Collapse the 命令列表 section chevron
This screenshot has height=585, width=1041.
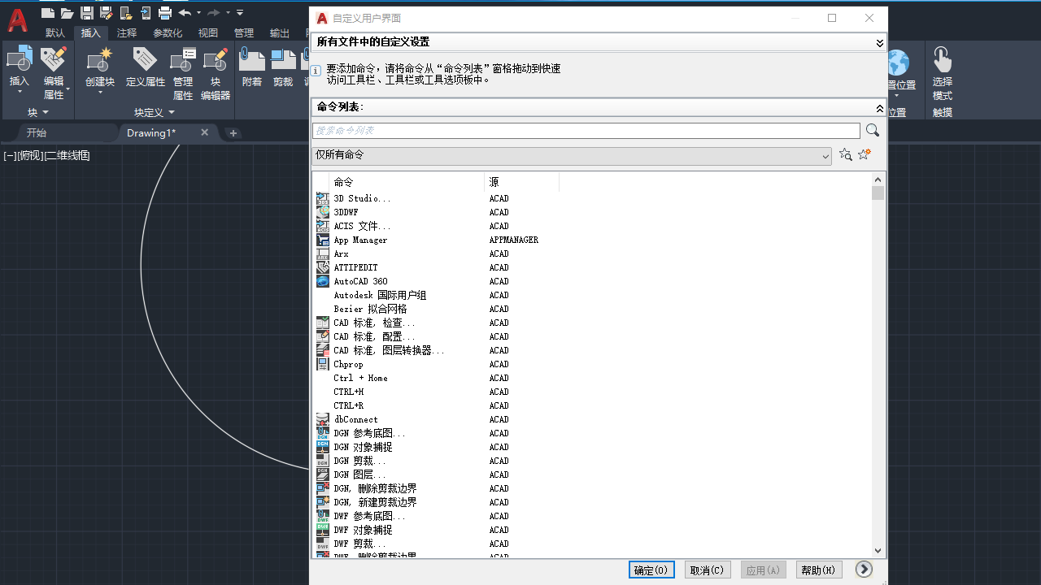[x=879, y=107]
